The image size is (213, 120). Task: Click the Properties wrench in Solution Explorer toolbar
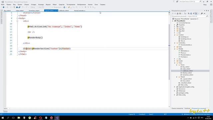click(x=202, y=13)
